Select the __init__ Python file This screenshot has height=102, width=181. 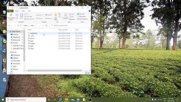tap(32, 36)
